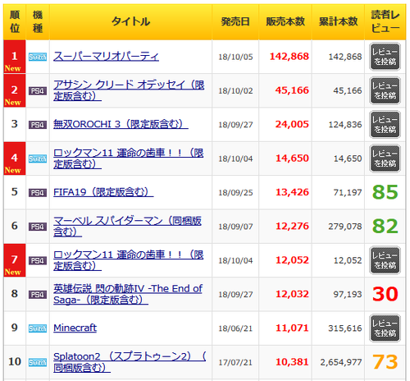Click PS4 icon in 無双OROCHI 3 row
The height and width of the screenshot is (381, 410).
38,125
